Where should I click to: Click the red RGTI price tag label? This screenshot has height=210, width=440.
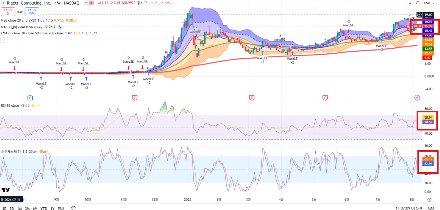pyautogui.click(x=417, y=26)
